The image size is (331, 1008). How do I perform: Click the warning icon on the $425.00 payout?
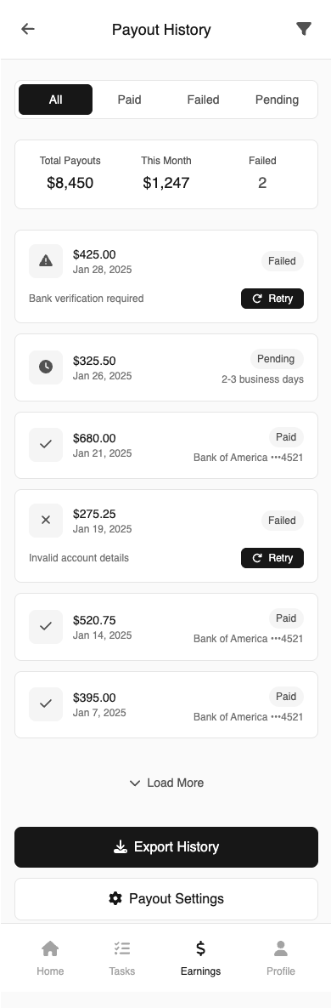[x=46, y=261]
